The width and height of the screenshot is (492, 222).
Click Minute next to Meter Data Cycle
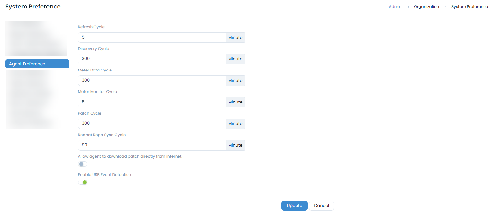pos(235,80)
